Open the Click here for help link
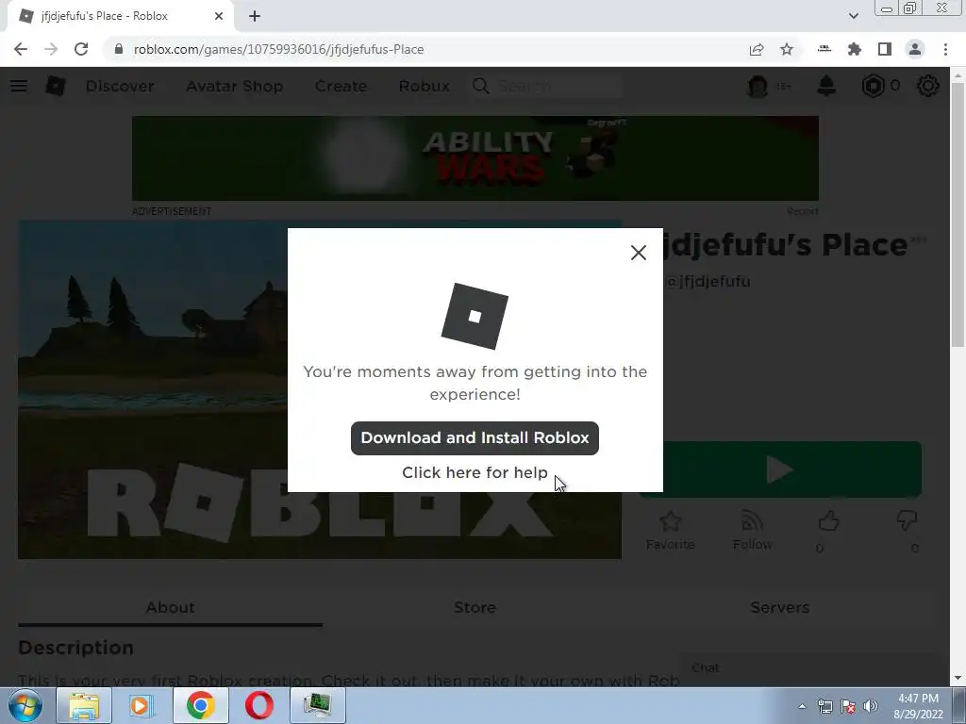Image resolution: width=966 pixels, height=724 pixels. pyautogui.click(x=475, y=472)
